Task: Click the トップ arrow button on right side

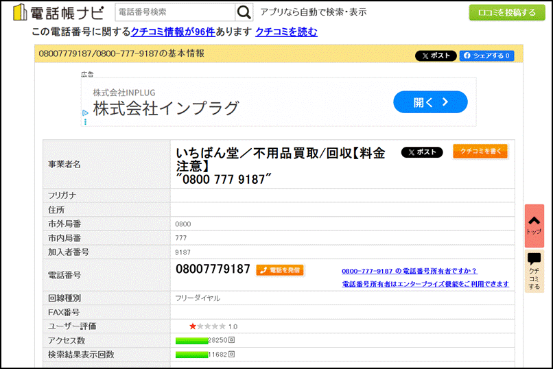Action: click(x=534, y=225)
